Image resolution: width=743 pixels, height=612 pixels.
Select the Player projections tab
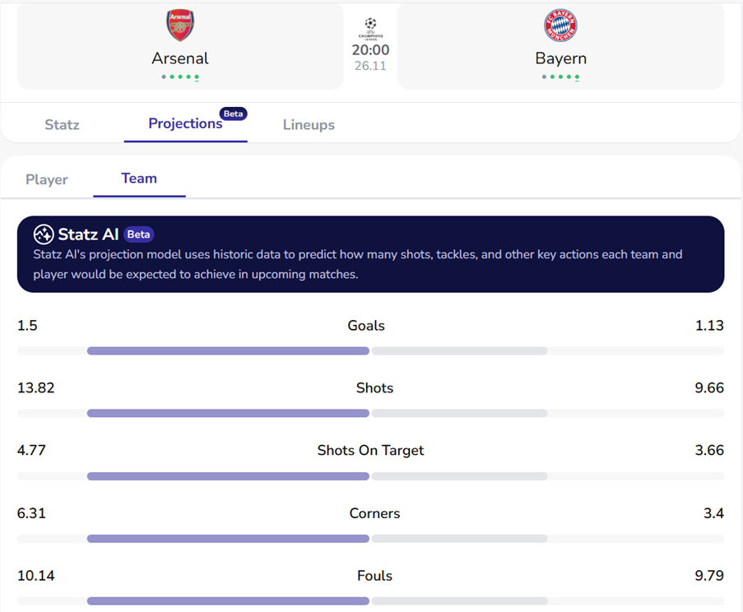[x=47, y=179]
